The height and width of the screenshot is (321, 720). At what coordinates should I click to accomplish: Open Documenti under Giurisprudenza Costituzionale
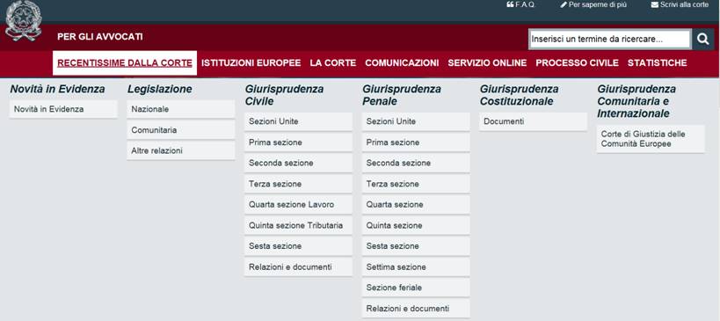(x=534, y=121)
